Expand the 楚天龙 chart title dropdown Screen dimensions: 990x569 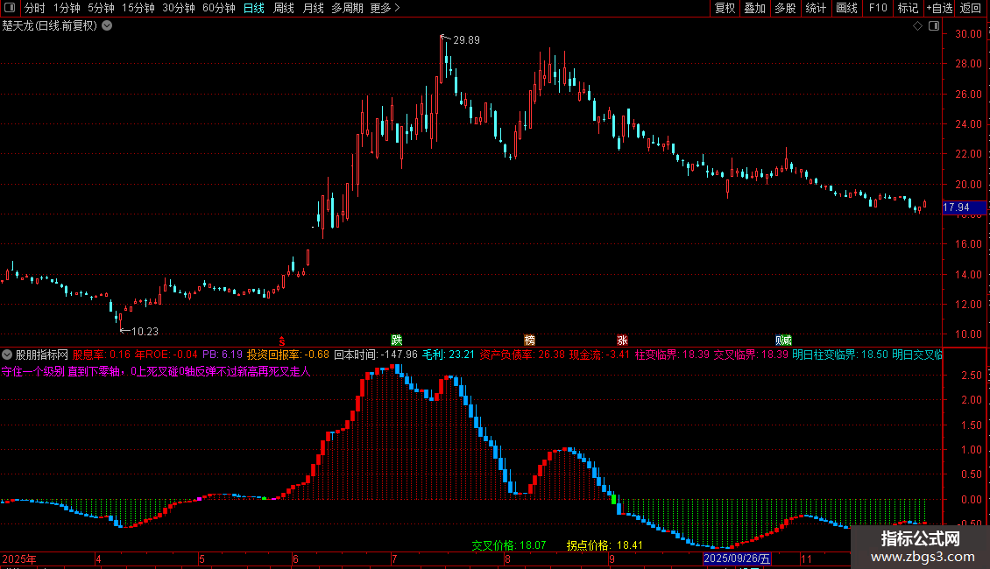tap(108, 26)
